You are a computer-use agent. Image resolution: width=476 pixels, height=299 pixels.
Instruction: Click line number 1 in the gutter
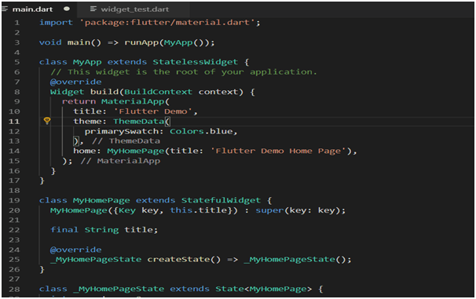tap(16, 23)
